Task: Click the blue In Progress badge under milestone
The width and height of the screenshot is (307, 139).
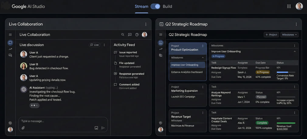Action: tap(218, 56)
